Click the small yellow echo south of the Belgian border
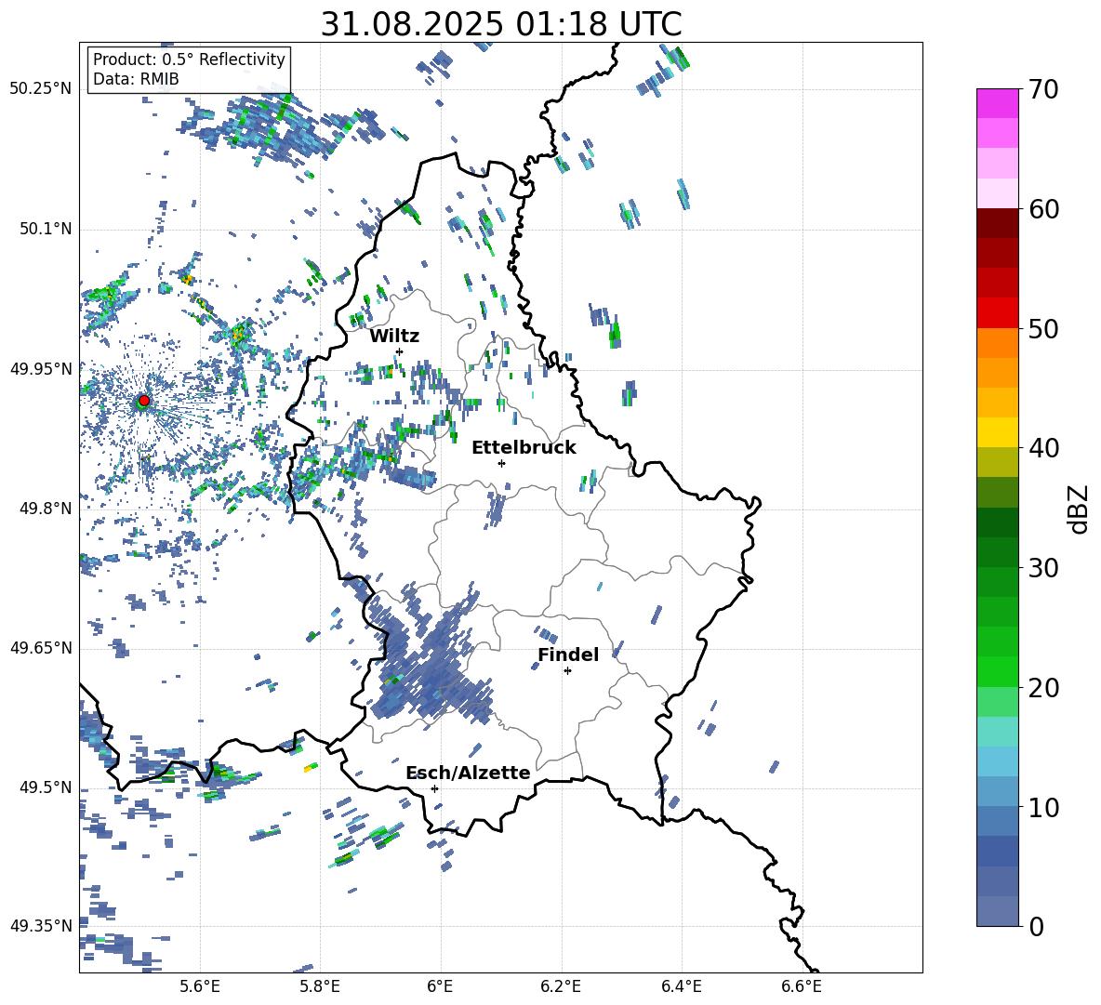The height and width of the screenshot is (1005, 1101). (310, 768)
